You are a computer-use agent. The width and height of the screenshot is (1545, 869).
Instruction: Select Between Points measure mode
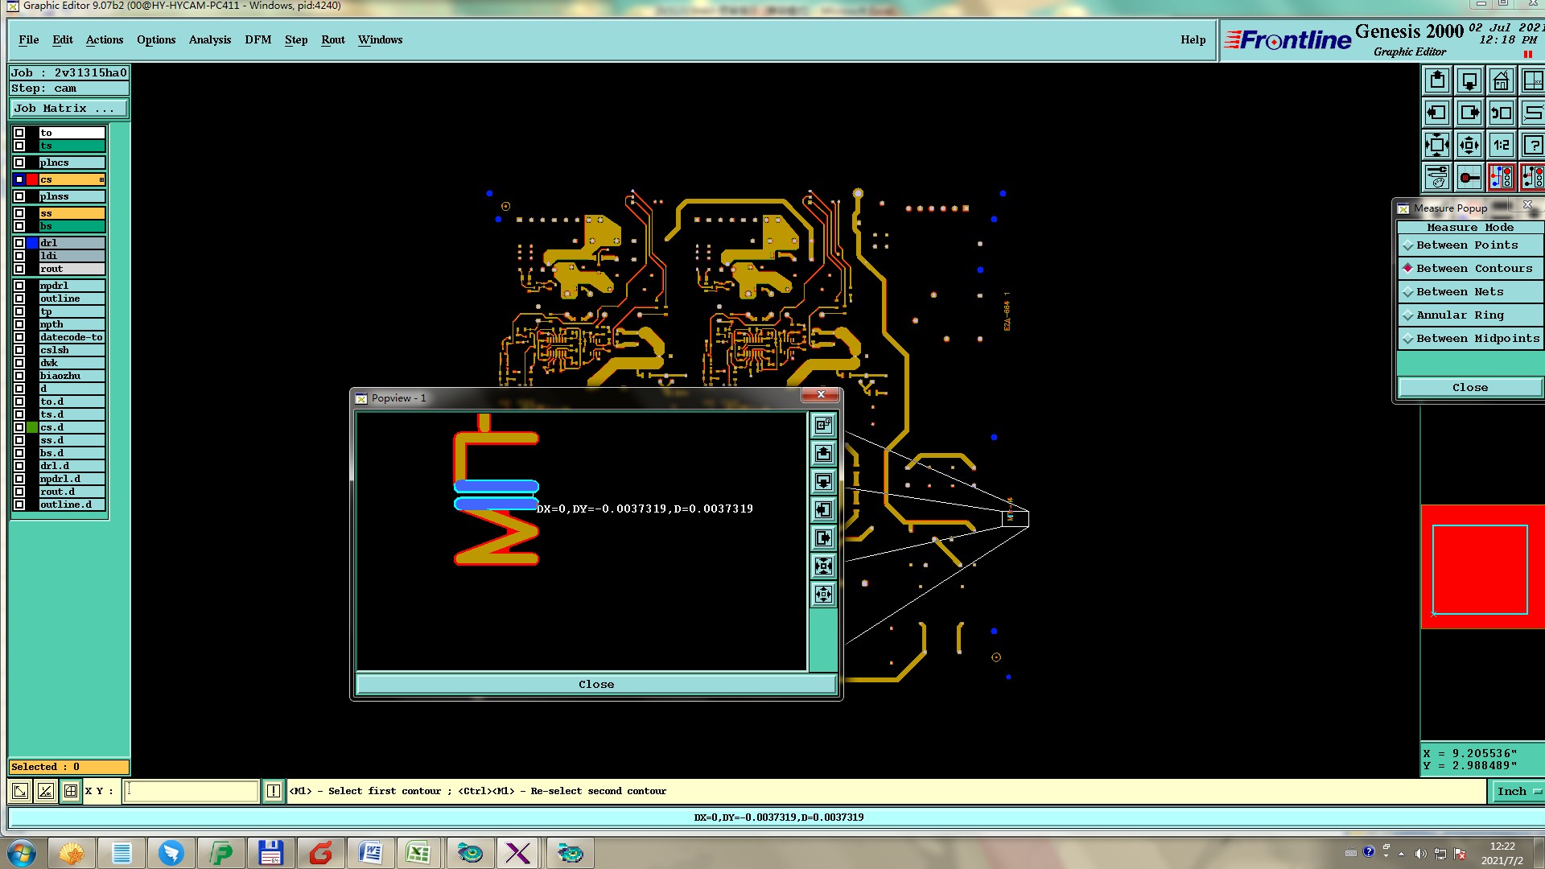click(1467, 245)
